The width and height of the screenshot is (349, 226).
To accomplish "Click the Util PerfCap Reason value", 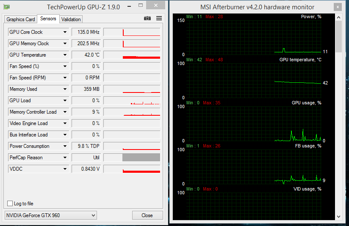I will pyautogui.click(x=86, y=158).
